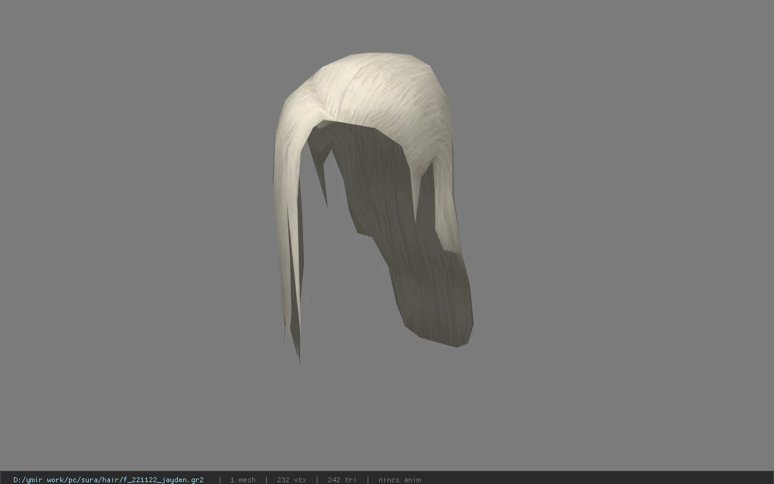Click the 'nincs anim' status entry
This screenshot has width=774, height=484.
pos(400,480)
